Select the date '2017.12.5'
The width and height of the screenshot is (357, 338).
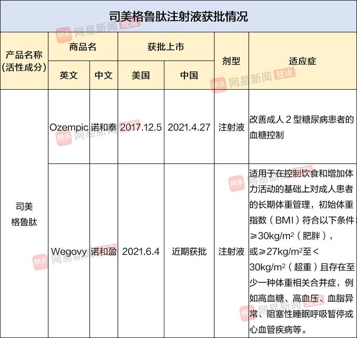(141, 127)
